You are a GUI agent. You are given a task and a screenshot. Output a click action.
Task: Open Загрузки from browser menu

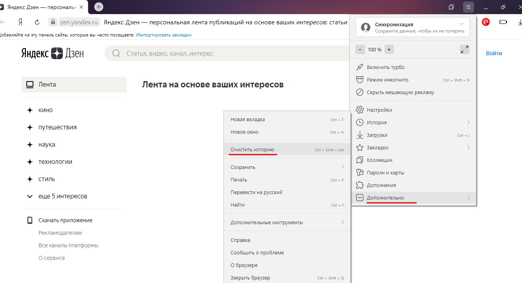coord(413,135)
